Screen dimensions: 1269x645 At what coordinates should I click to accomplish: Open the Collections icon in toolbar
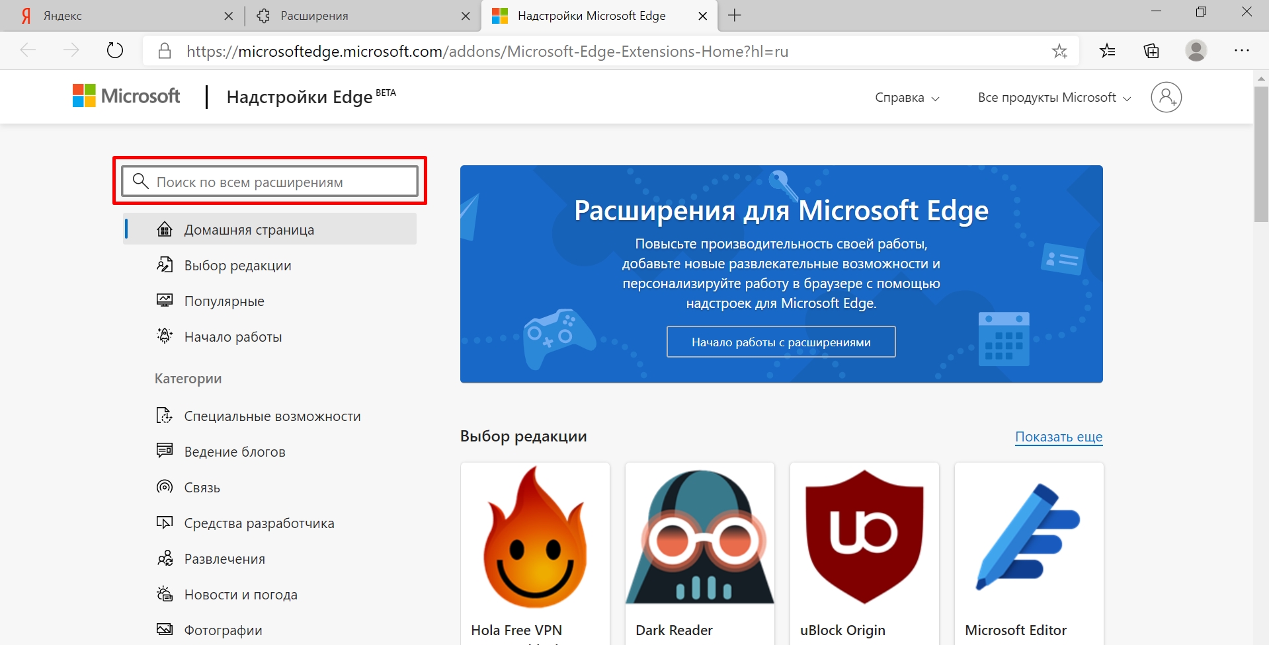point(1151,50)
